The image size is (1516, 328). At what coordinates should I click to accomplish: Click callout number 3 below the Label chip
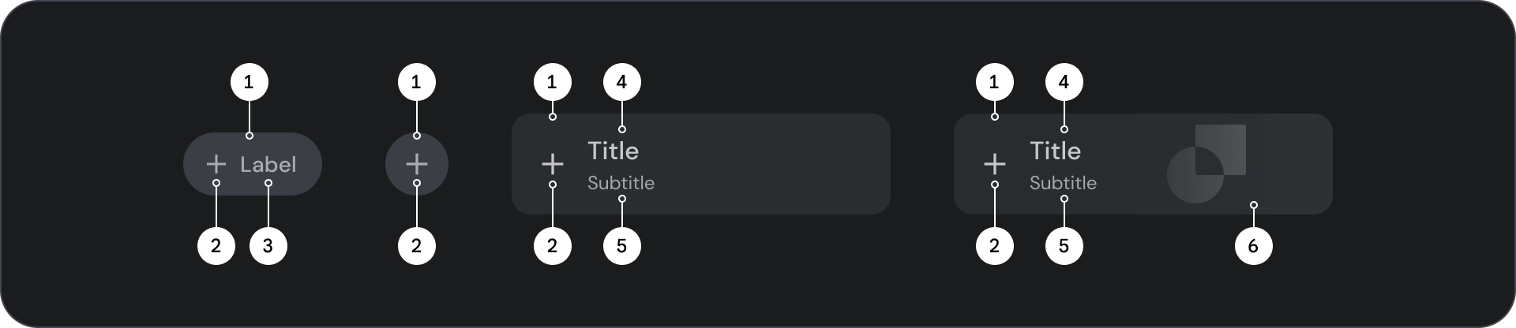268,246
